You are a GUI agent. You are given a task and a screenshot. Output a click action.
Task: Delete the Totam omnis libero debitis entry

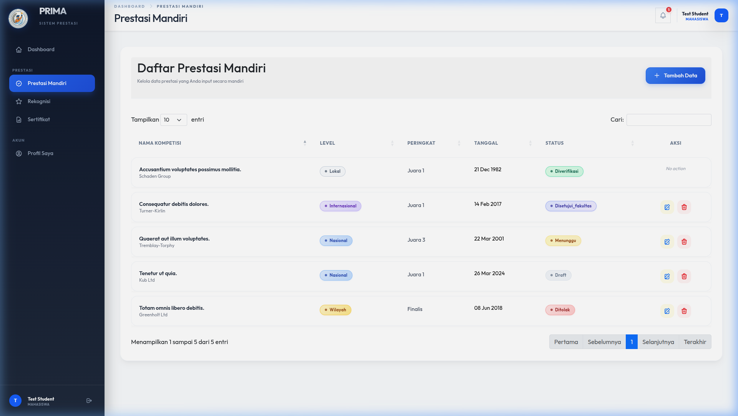click(x=684, y=311)
